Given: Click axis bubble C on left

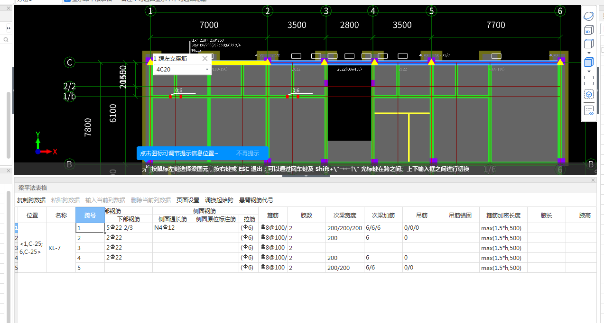Looking at the screenshot, I should coord(69,63).
